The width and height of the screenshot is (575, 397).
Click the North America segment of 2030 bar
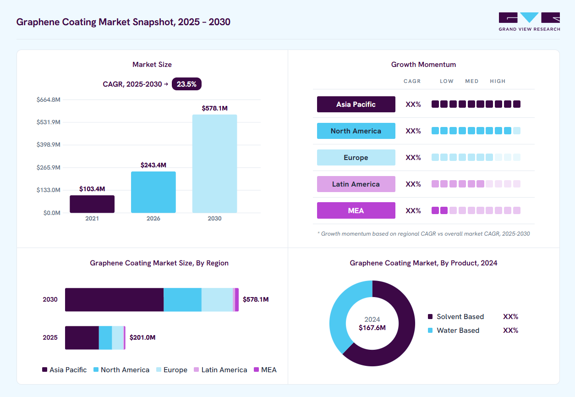(182, 300)
